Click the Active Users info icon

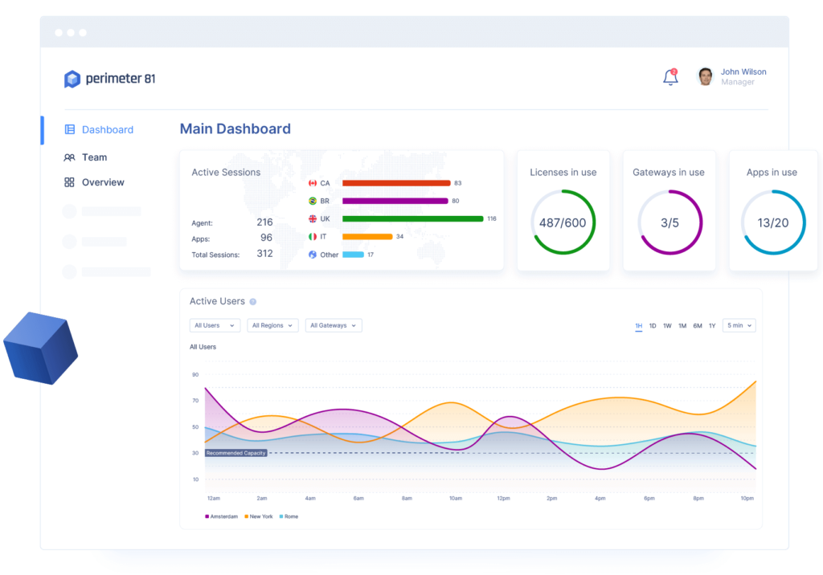click(252, 302)
